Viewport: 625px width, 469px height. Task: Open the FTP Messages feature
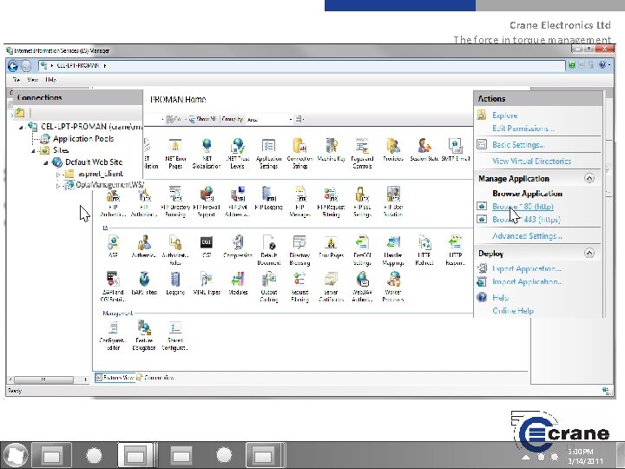[299, 201]
